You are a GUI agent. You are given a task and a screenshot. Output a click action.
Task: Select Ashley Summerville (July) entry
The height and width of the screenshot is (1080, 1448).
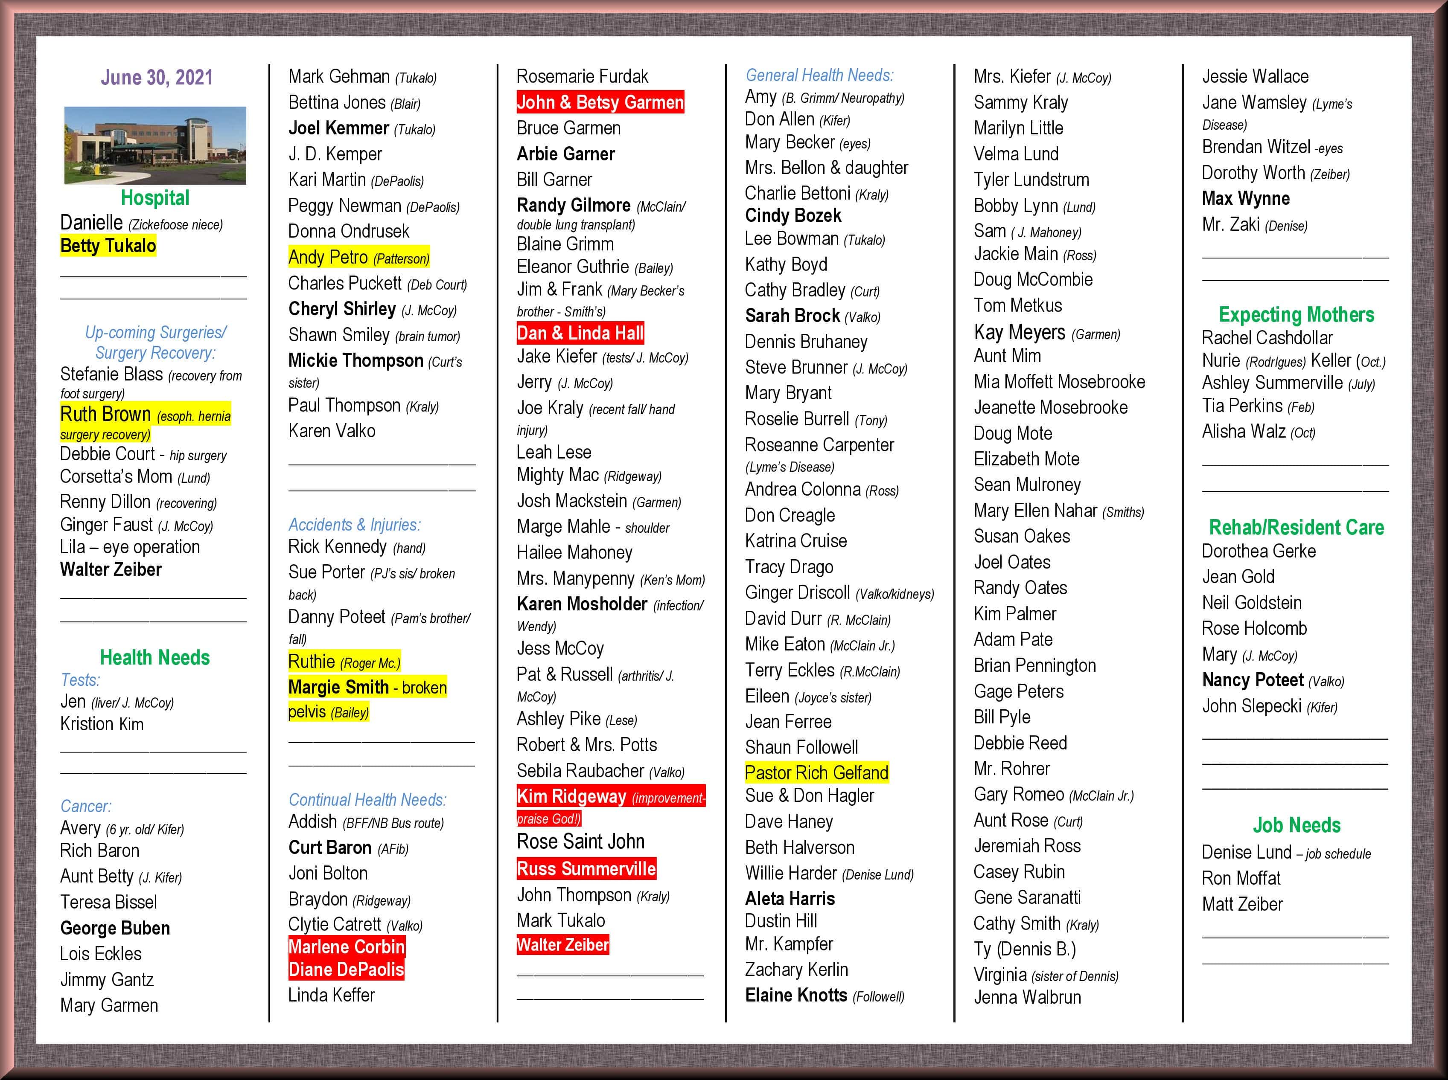point(1288,383)
